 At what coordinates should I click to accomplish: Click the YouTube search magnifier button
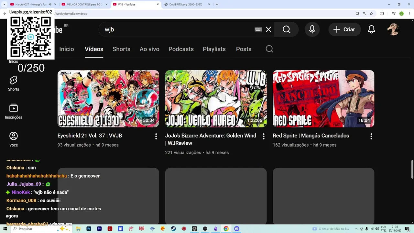(x=287, y=29)
